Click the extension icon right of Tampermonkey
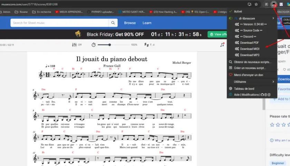 pos(281,4)
